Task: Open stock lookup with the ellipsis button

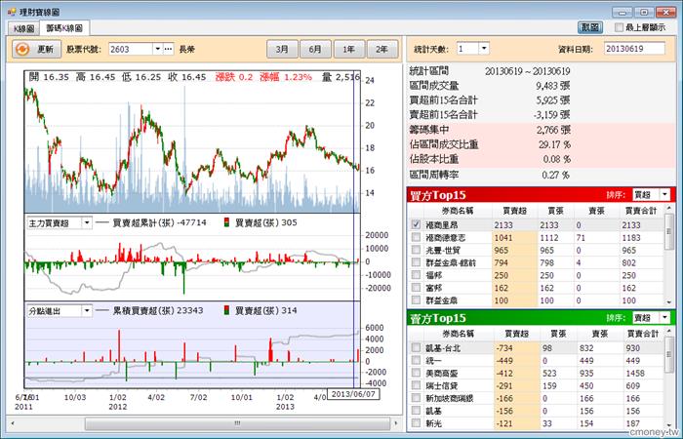Action: (x=169, y=48)
